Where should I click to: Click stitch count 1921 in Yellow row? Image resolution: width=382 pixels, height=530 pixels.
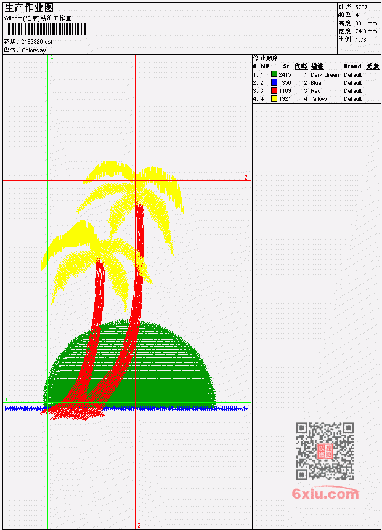pos(285,99)
